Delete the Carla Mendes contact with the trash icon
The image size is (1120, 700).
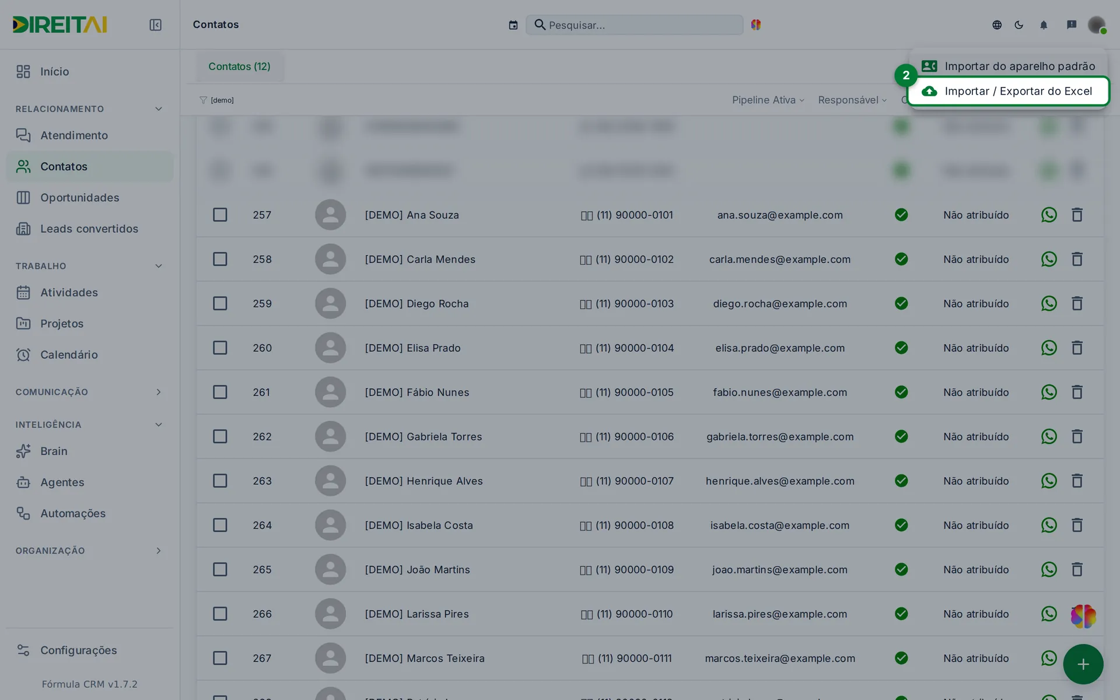(1077, 259)
